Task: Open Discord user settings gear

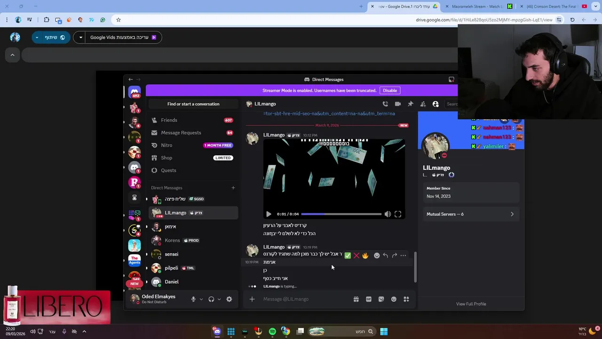Action: 229,299
